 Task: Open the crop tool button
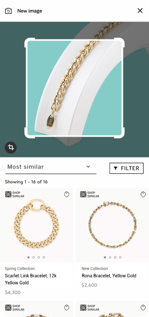11,147
